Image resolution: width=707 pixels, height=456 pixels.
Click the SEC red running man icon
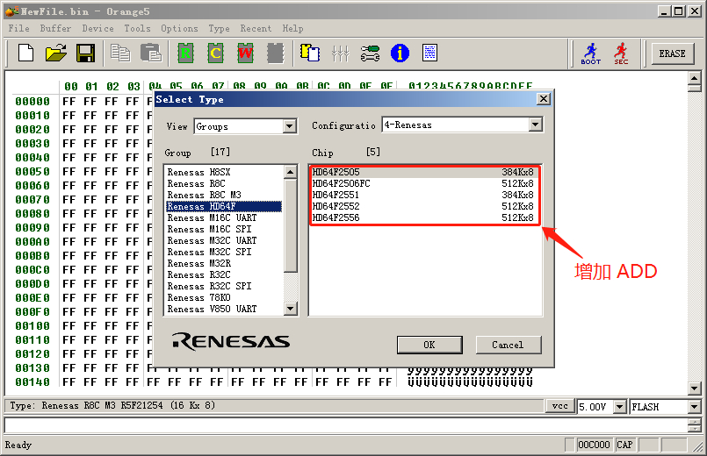621,53
